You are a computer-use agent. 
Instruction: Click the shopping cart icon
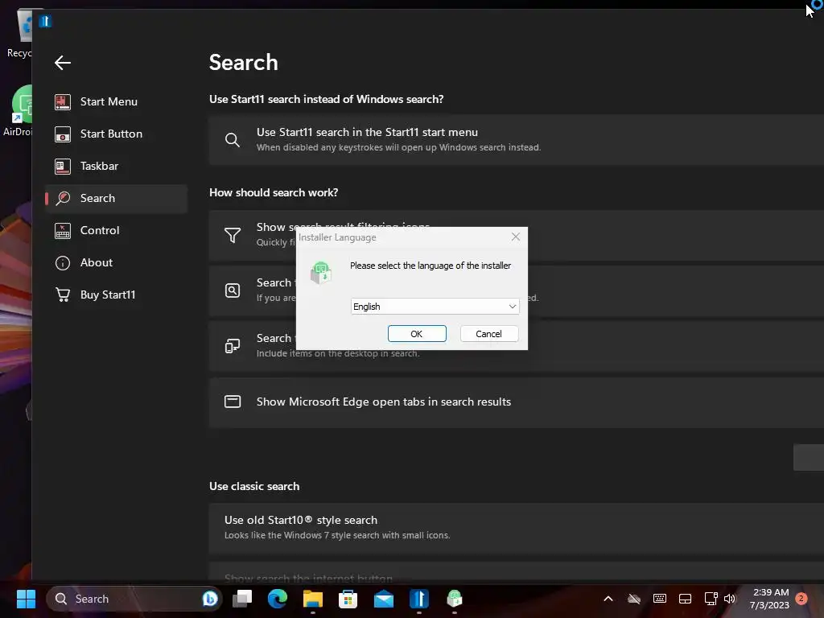tap(63, 295)
